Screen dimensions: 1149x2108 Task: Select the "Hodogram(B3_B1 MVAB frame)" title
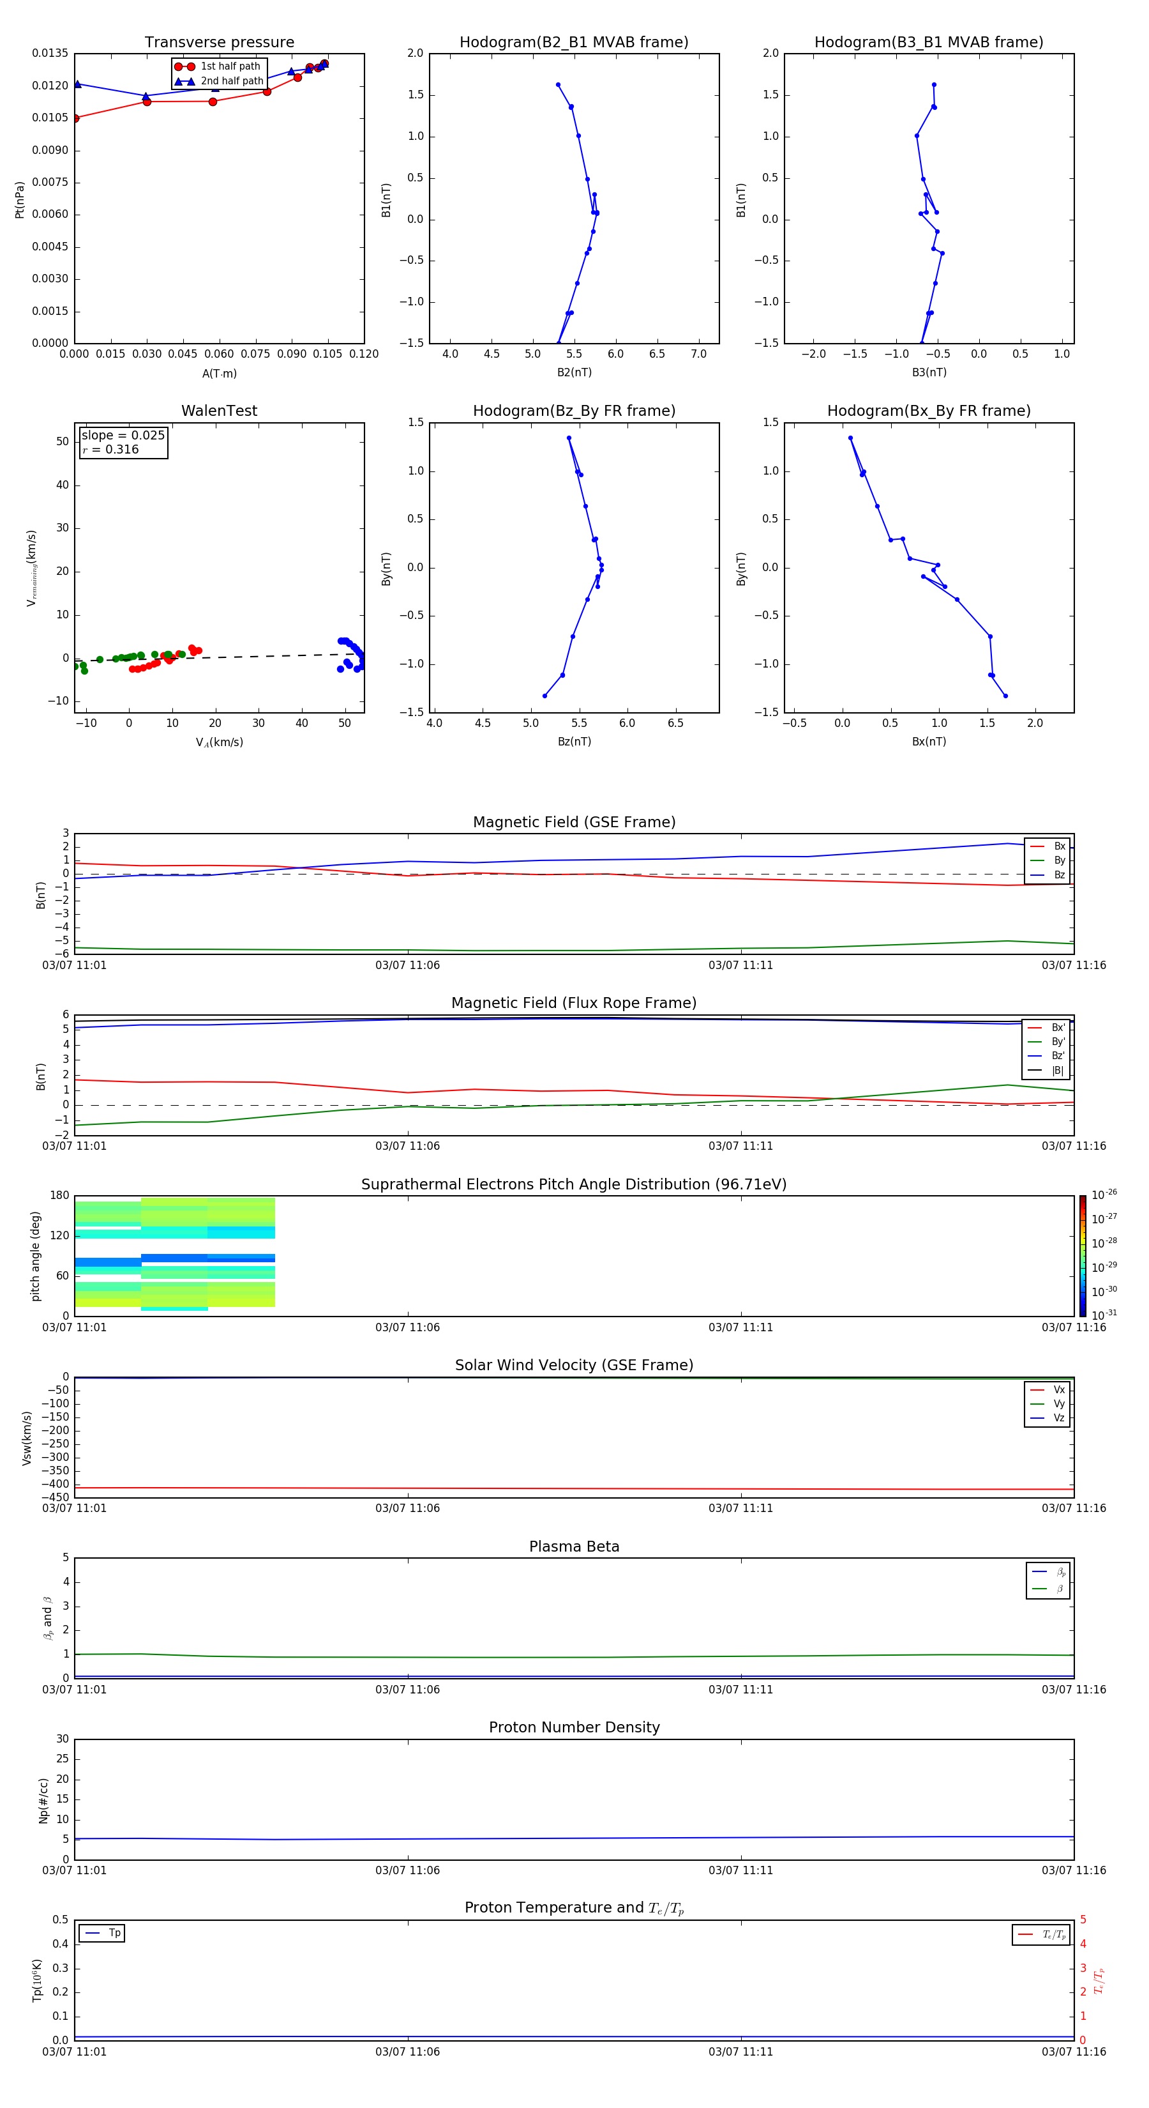929,43
